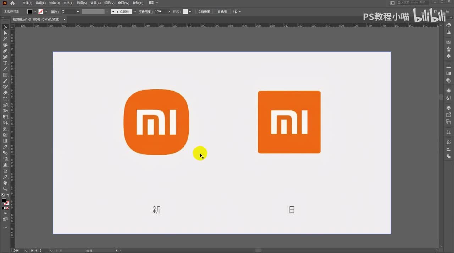Choose the Lasso tool
The width and height of the screenshot is (454, 253).
click(5, 45)
